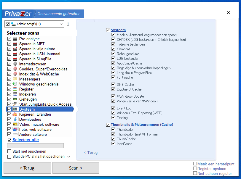241x179 pixels.
Task: Click the Windows geschiedenis clock icon
Action: pyautogui.click(x=15, y=84)
